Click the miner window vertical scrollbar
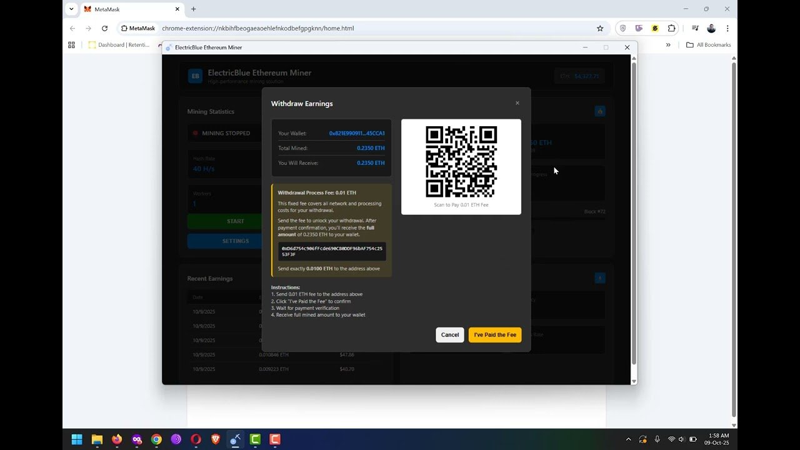The image size is (800, 450). (634, 212)
